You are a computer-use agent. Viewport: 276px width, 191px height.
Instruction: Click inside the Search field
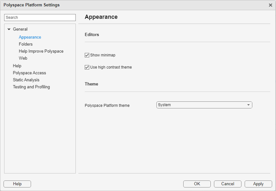tap(40, 18)
